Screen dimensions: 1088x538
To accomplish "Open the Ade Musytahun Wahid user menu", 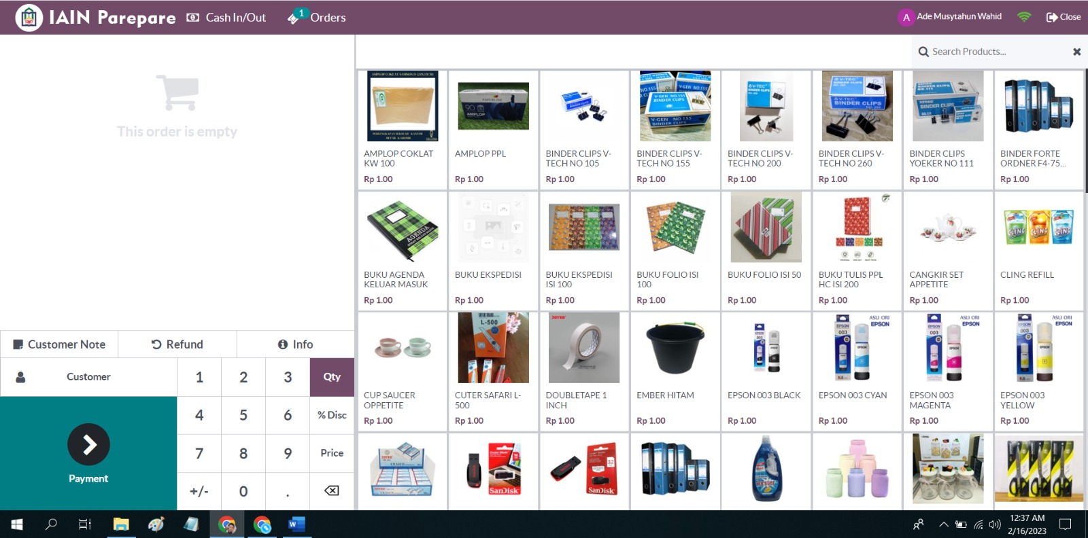I will [x=949, y=17].
